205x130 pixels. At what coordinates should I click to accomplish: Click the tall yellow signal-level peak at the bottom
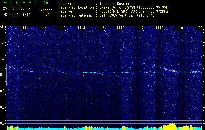(170, 126)
